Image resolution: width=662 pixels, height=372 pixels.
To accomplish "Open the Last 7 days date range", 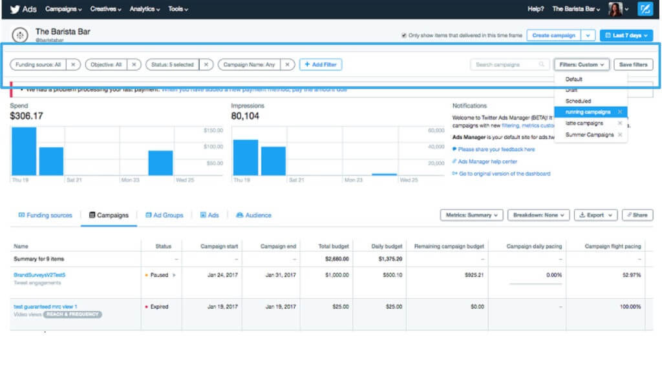I will pyautogui.click(x=626, y=36).
